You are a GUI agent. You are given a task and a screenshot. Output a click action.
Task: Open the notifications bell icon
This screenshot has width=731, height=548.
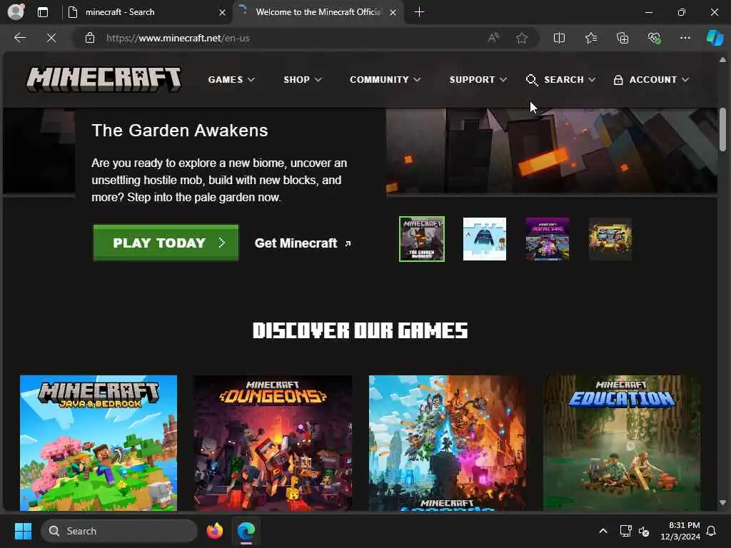click(x=711, y=531)
